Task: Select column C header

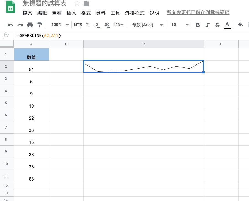Action: 143,44
